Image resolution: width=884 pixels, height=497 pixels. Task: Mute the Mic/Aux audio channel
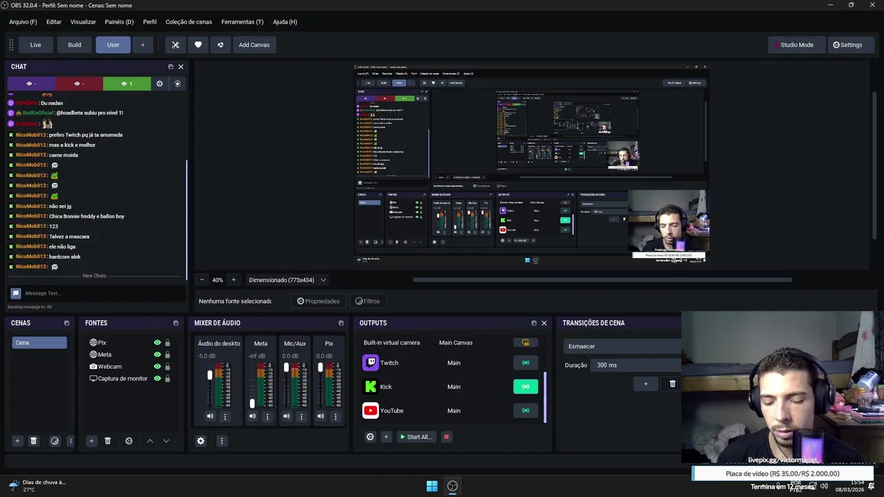pos(287,416)
